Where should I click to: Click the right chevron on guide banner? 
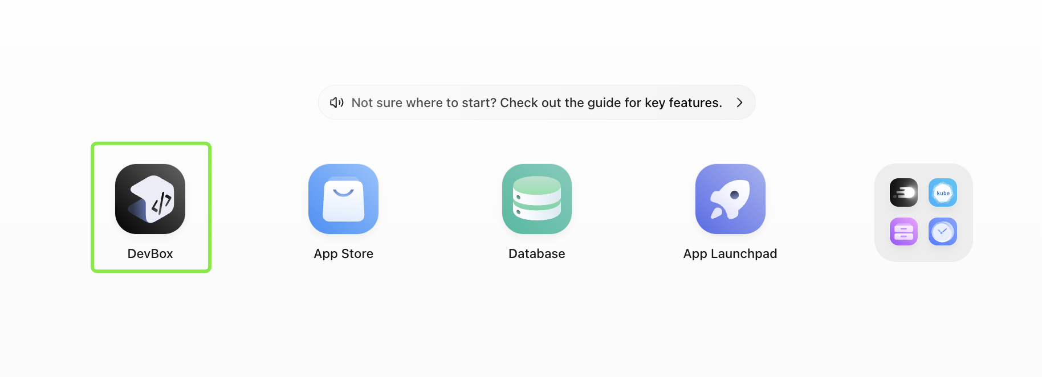(739, 103)
